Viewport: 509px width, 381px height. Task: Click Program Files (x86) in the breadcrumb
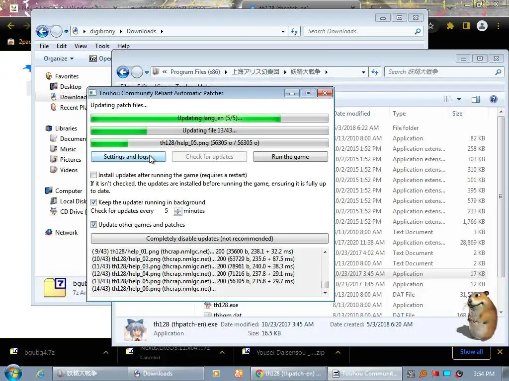(195, 72)
